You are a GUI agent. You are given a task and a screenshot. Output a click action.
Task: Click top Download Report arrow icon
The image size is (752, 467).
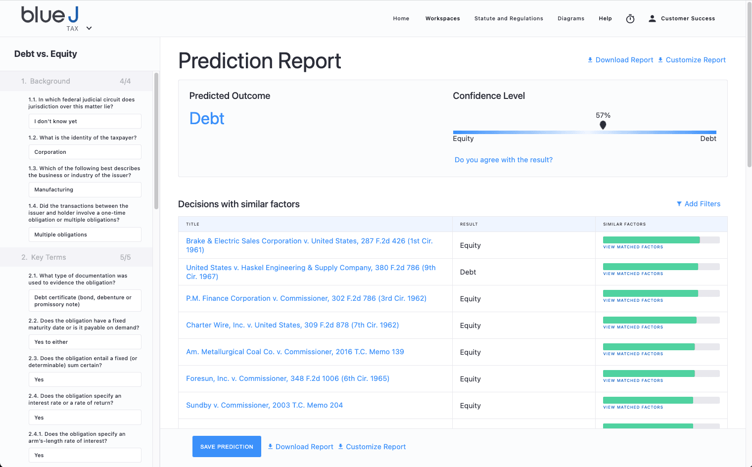tap(590, 60)
